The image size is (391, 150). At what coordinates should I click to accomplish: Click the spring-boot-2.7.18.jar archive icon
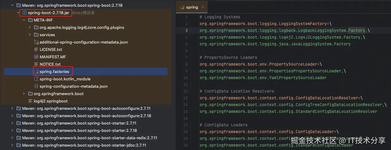point(24,13)
